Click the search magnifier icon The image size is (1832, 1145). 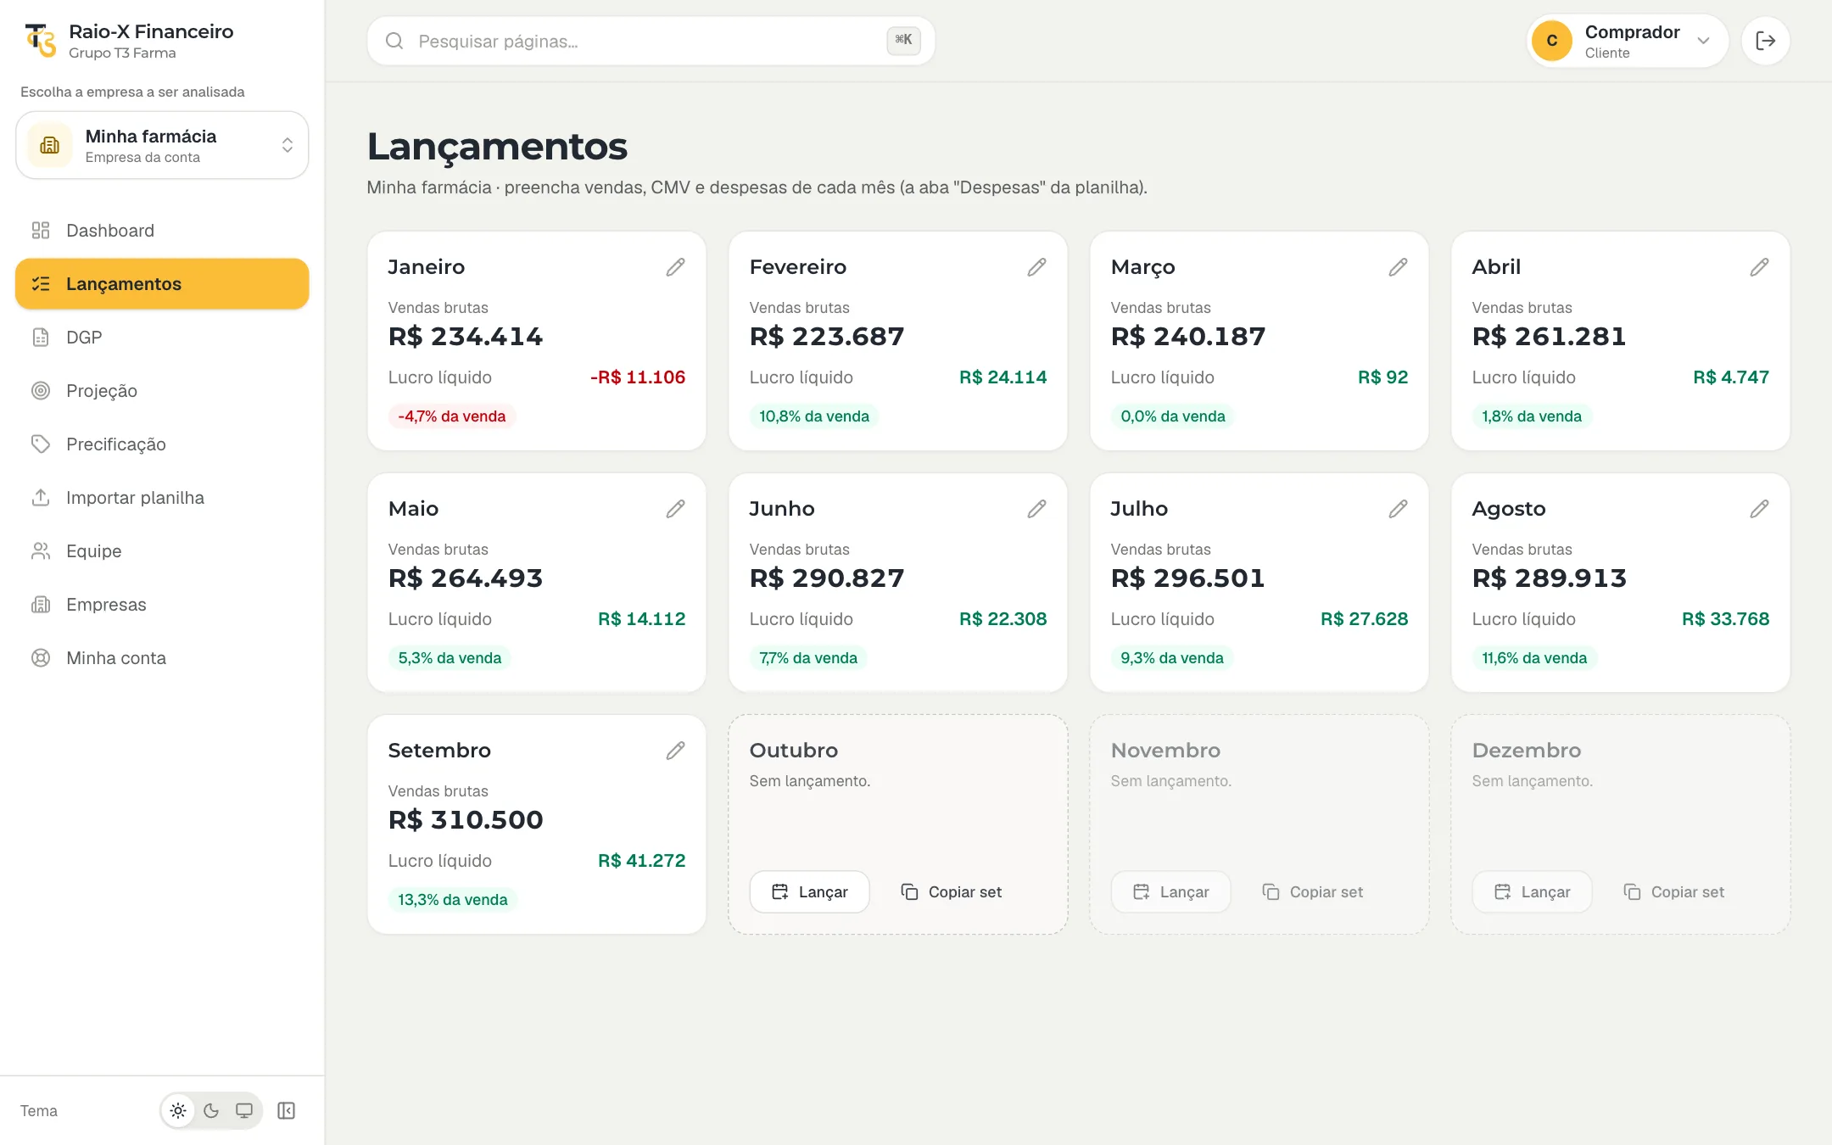pyautogui.click(x=394, y=41)
